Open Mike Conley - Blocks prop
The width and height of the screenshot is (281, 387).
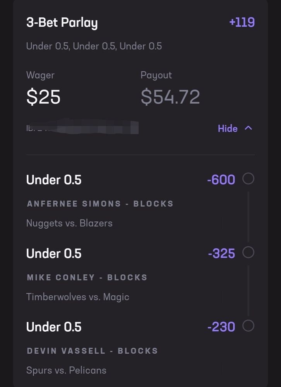(x=87, y=277)
